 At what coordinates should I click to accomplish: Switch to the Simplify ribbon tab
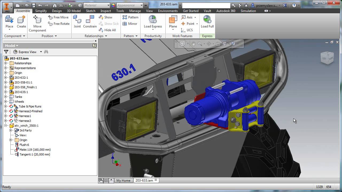41,11
